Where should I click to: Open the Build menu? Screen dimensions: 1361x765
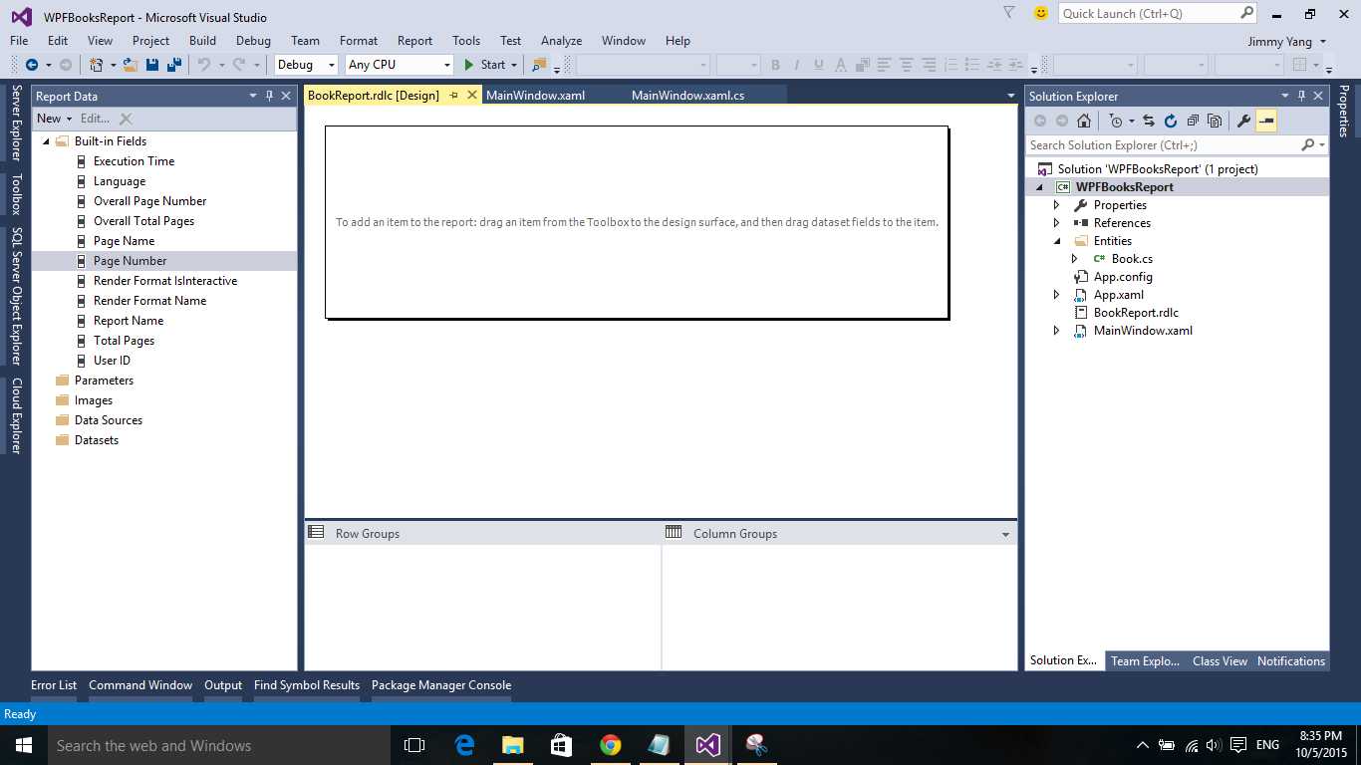pyautogui.click(x=202, y=41)
